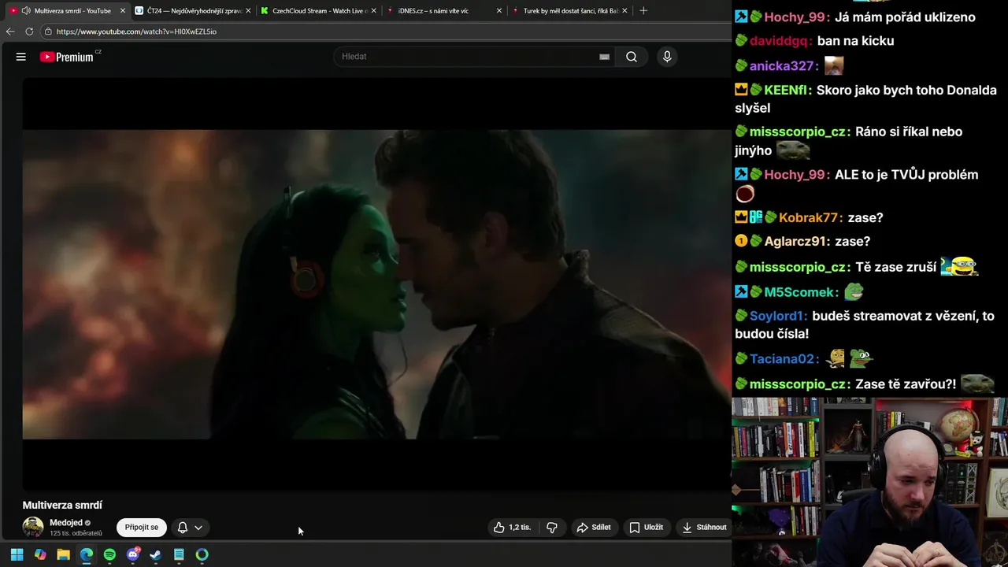This screenshot has height=567, width=1008.
Task: Click username Taciana02 in chat
Action: [784, 359]
